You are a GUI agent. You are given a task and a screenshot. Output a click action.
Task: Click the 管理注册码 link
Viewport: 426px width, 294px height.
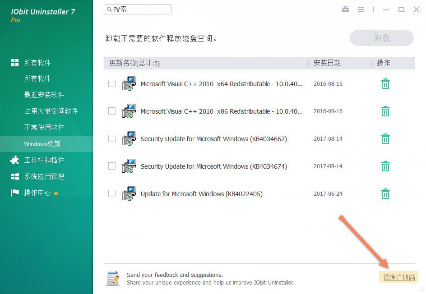(398, 277)
